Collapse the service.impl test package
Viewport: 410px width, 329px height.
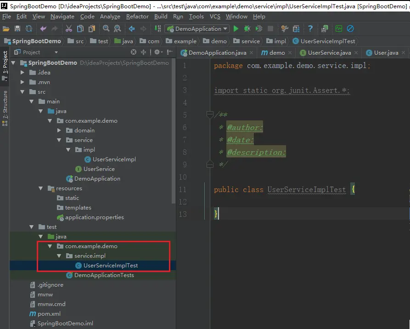(59, 256)
